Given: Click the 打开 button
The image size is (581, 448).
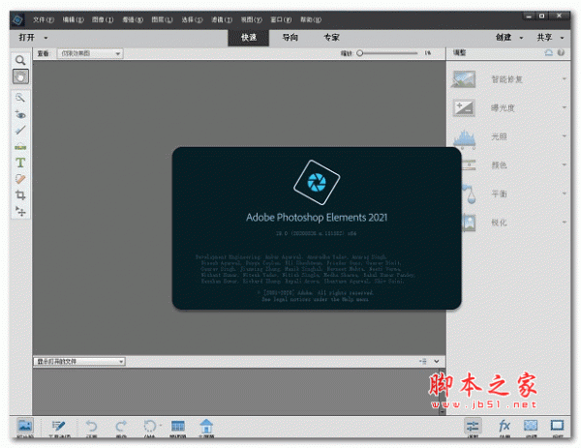Looking at the screenshot, I should (27, 38).
